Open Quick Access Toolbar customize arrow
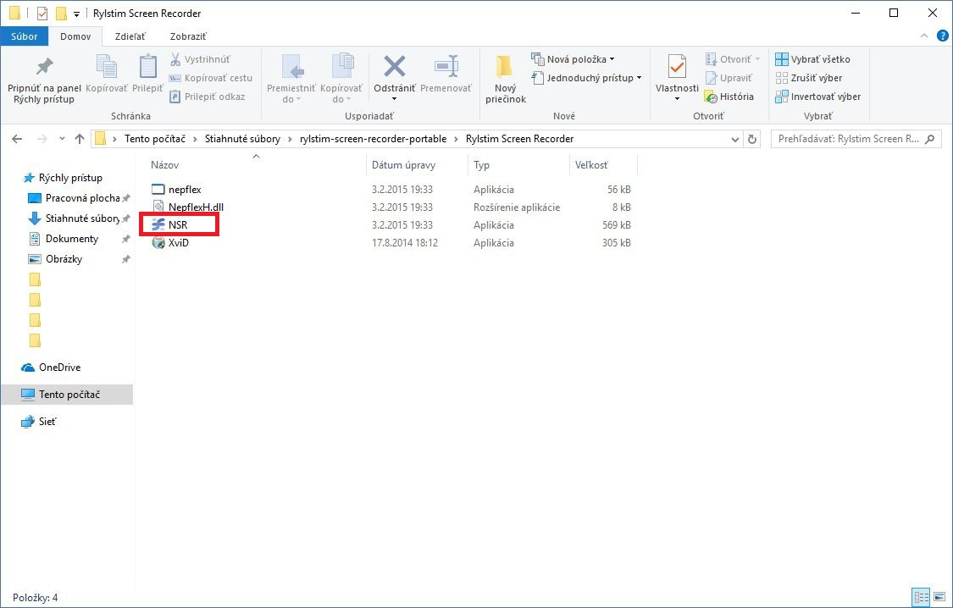The image size is (953, 608). (76, 14)
